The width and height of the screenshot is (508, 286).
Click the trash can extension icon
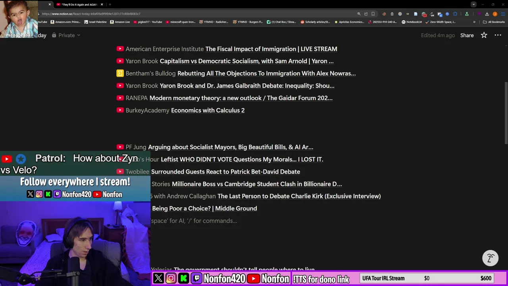pos(392,14)
